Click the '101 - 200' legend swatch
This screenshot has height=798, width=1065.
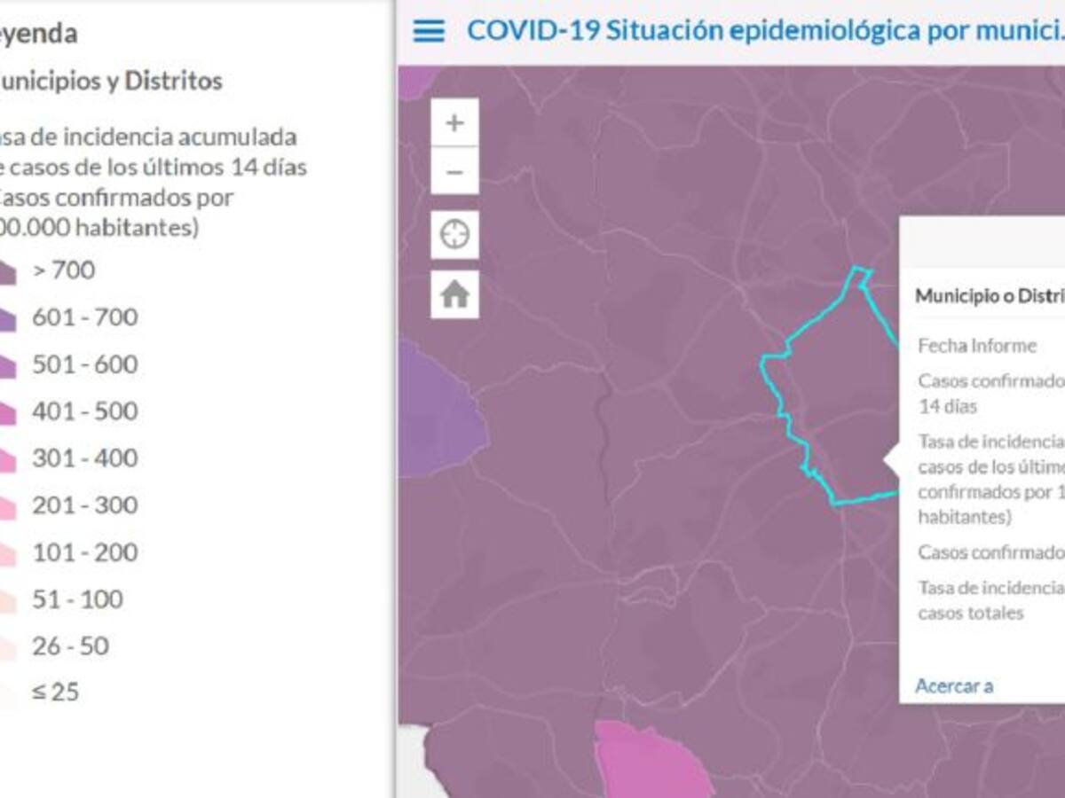[x=6, y=554]
